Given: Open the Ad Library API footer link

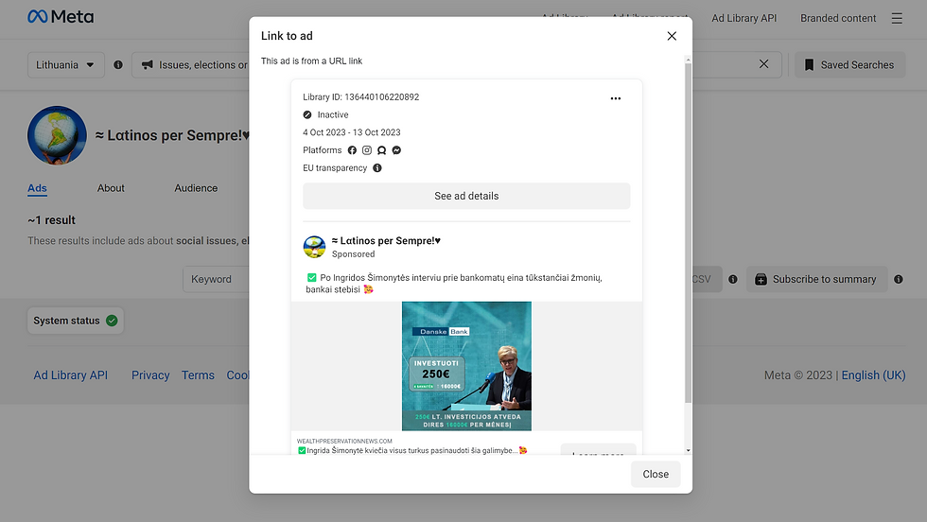Looking at the screenshot, I should [70, 375].
